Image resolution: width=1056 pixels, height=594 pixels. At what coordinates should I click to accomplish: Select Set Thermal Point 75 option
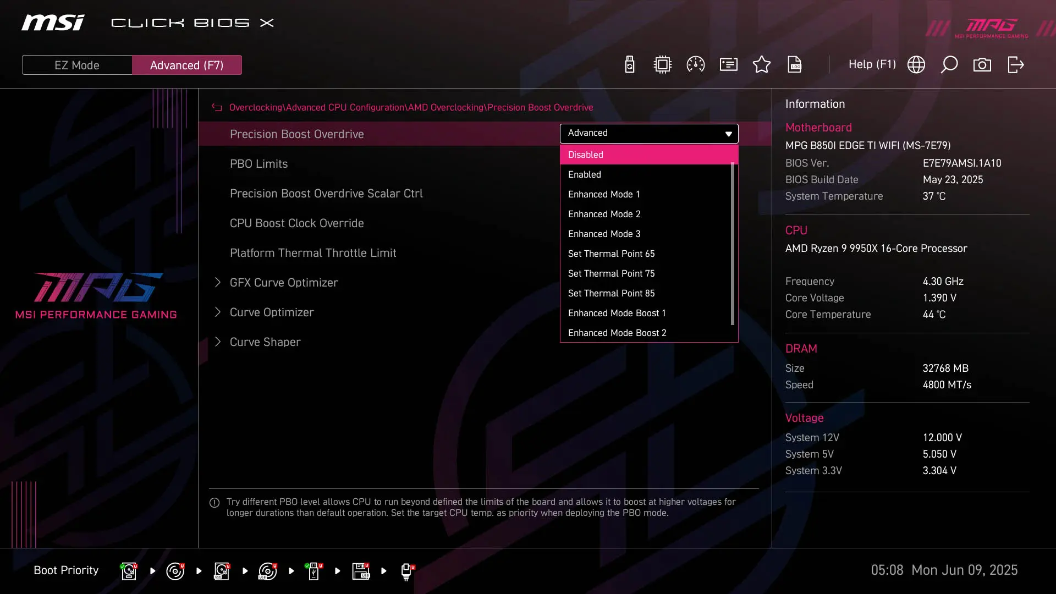[646, 273]
